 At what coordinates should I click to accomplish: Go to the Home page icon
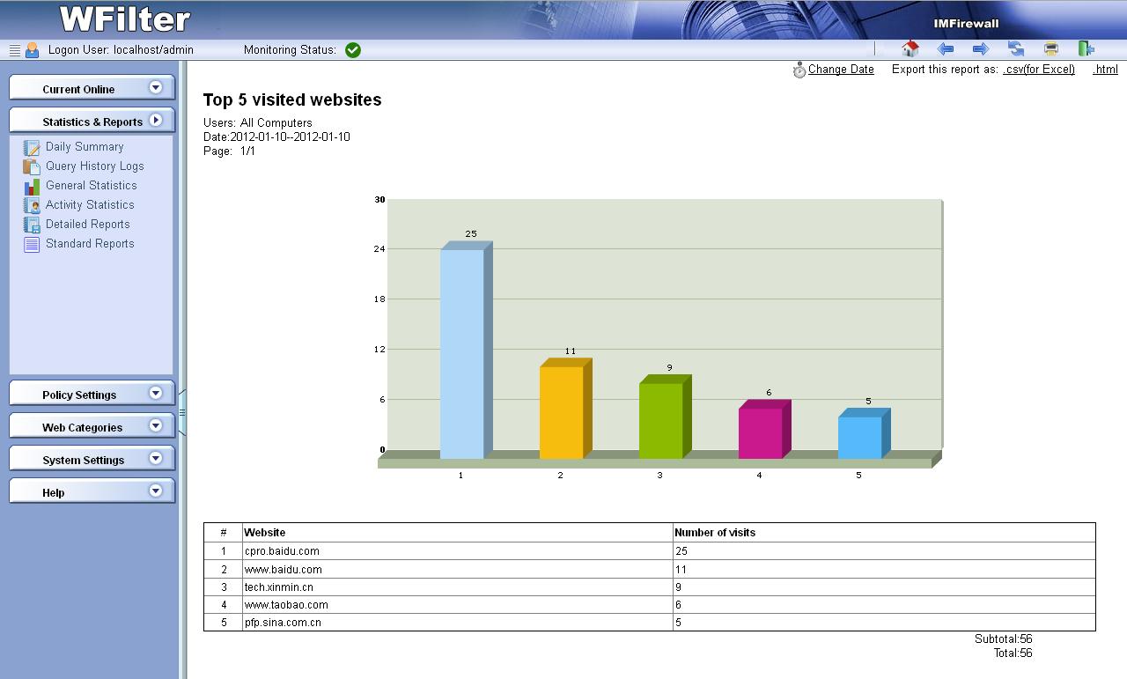[x=910, y=49]
